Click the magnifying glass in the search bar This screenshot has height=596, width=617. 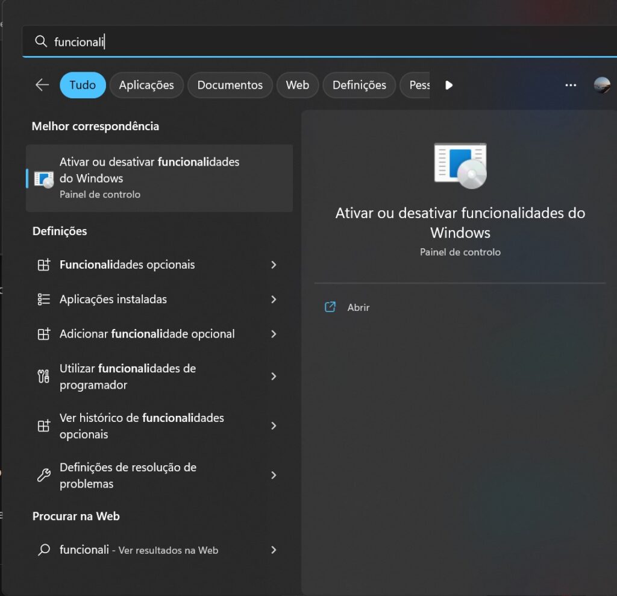[41, 41]
